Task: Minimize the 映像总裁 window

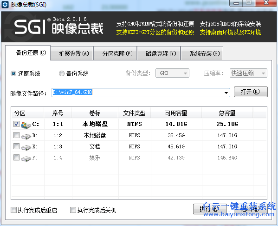Action: [236, 3]
